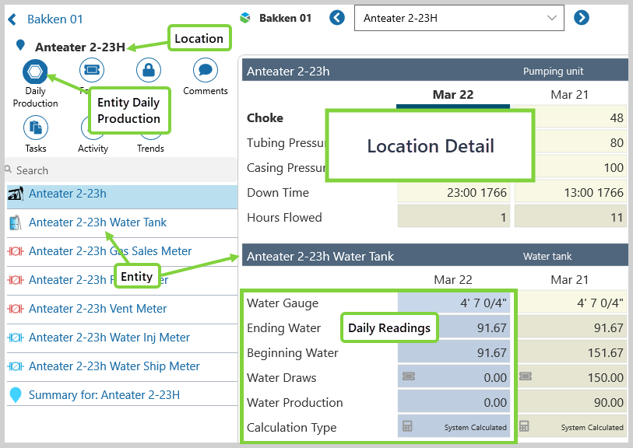Click ticket icon in Mar 21 Water Draws
633x448 pixels.
coord(526,376)
